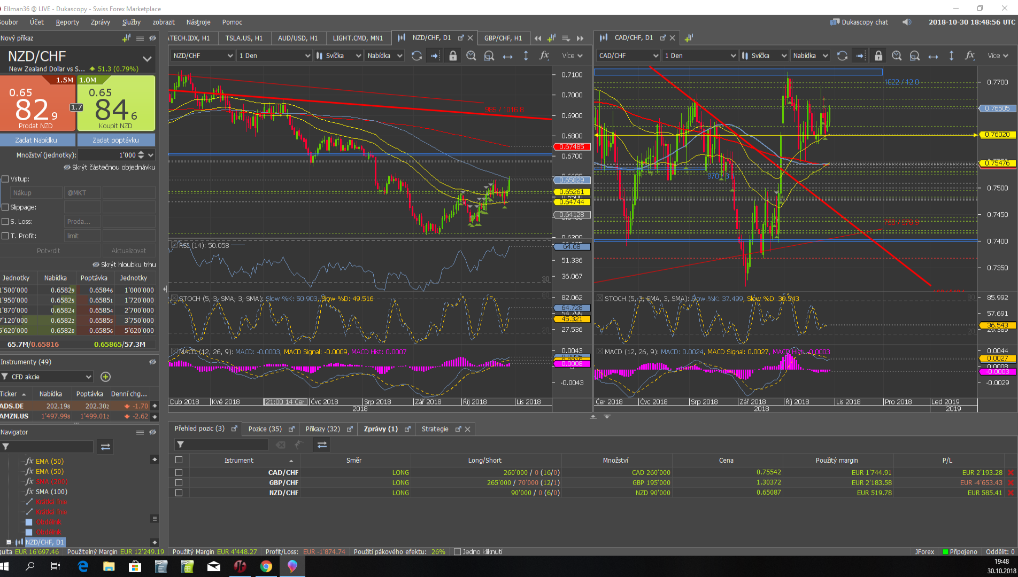Open Google Chrome from the taskbar

[x=266, y=566]
